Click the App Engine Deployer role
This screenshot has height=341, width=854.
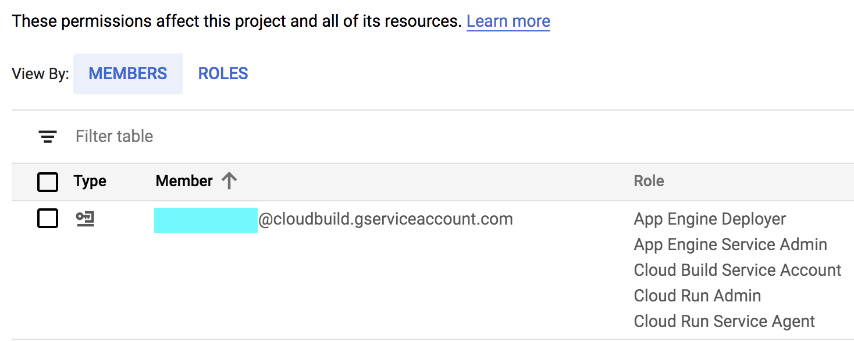710,219
